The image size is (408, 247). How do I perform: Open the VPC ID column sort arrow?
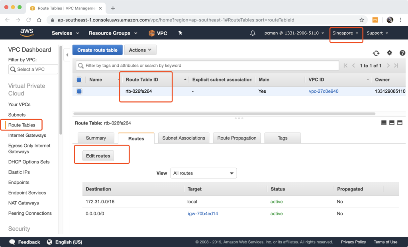[368, 80]
